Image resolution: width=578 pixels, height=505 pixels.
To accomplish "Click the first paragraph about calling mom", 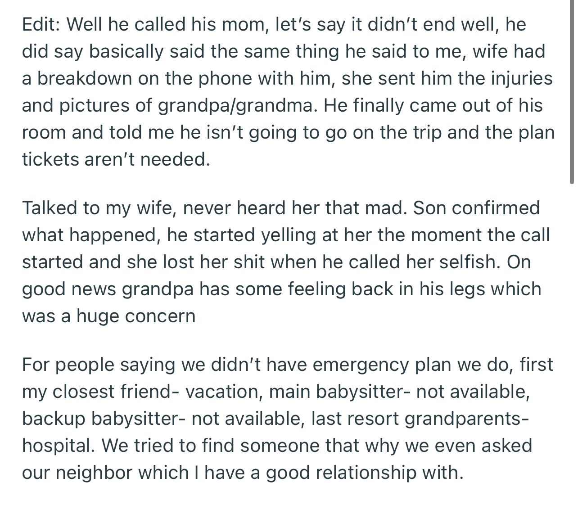I will [x=288, y=92].
